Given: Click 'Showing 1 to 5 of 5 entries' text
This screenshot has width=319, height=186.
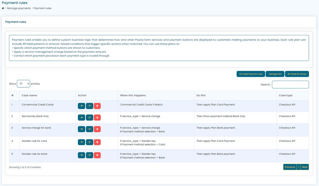Looking at the screenshot, I should pyautogui.click(x=25, y=167).
